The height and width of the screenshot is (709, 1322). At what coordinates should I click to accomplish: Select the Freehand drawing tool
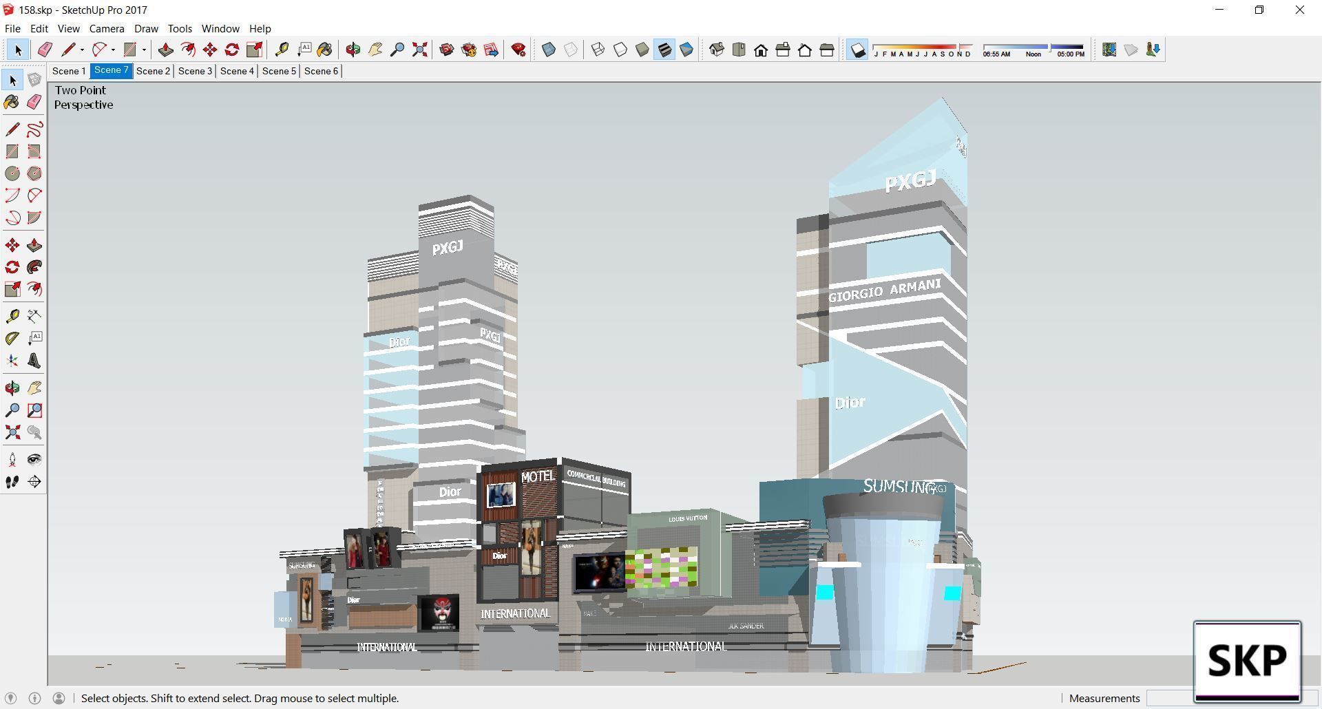(34, 129)
